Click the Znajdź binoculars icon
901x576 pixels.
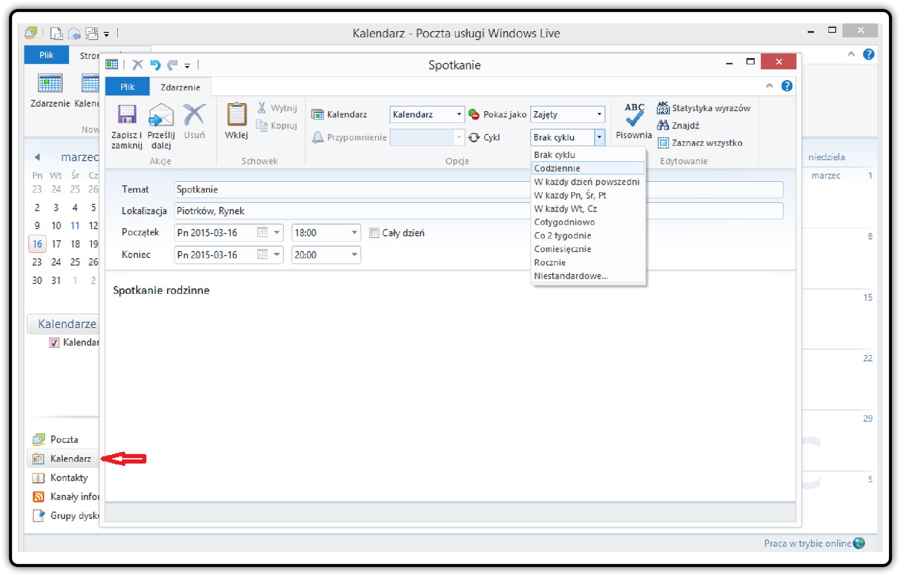[663, 125]
